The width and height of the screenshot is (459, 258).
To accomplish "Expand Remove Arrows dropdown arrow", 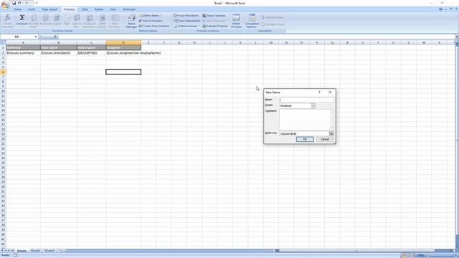I will tap(199, 26).
